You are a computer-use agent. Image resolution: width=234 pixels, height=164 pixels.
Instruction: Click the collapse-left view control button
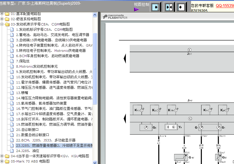click(181, 7)
